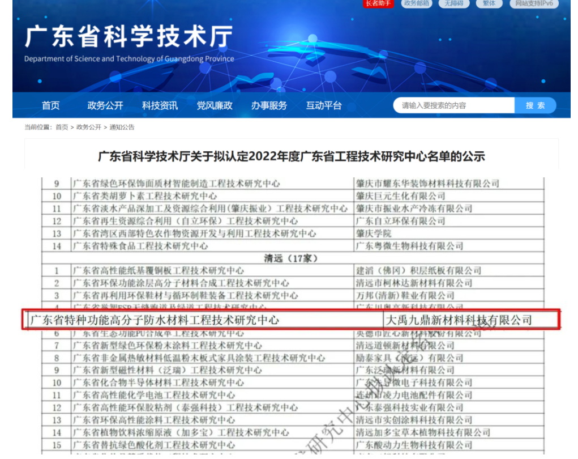Select 广东粤微生物科技有限公司 cell
578x459 pixels.
448,246
